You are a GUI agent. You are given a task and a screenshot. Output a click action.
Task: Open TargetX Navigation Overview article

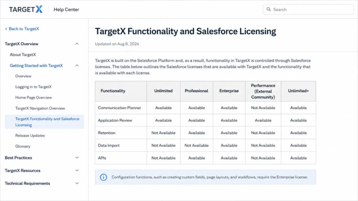[40, 108]
